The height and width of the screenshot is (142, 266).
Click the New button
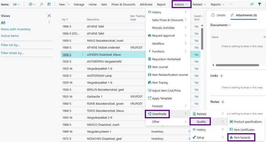coord(62,4)
